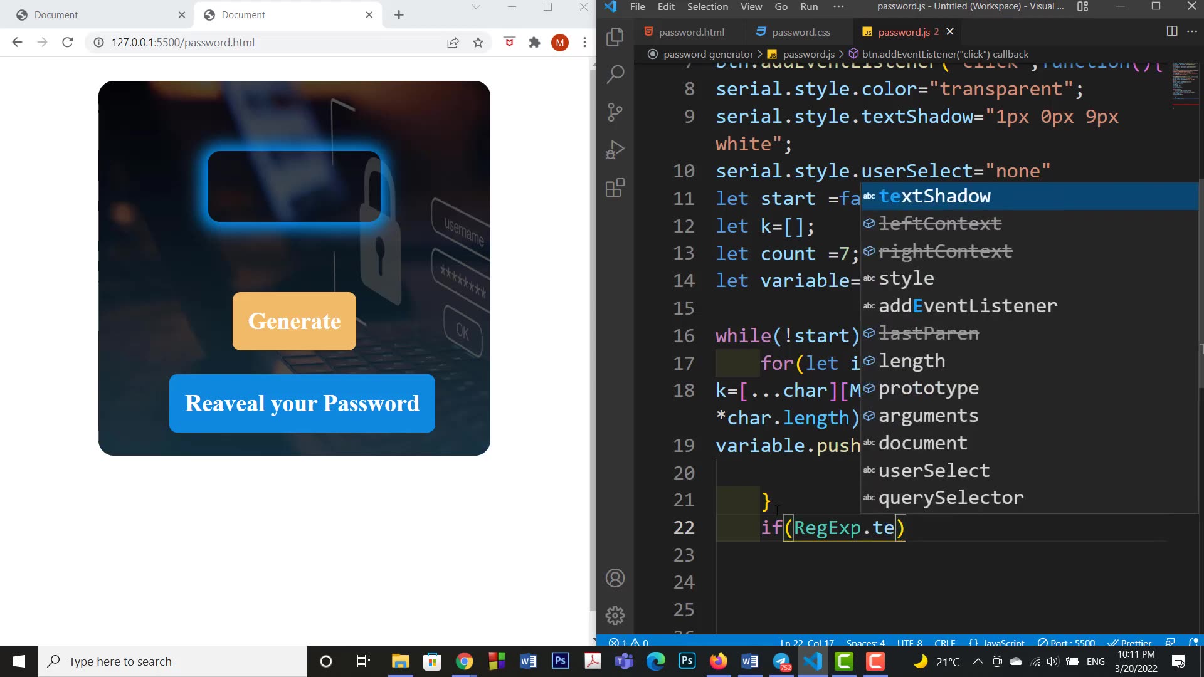Click the Reaveal your Password button

click(x=302, y=403)
